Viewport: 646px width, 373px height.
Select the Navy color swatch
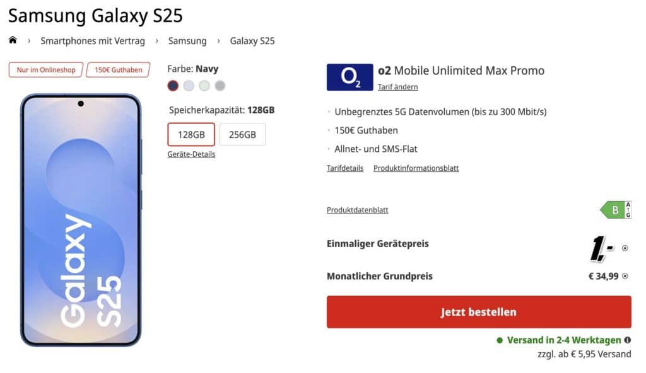coord(173,86)
